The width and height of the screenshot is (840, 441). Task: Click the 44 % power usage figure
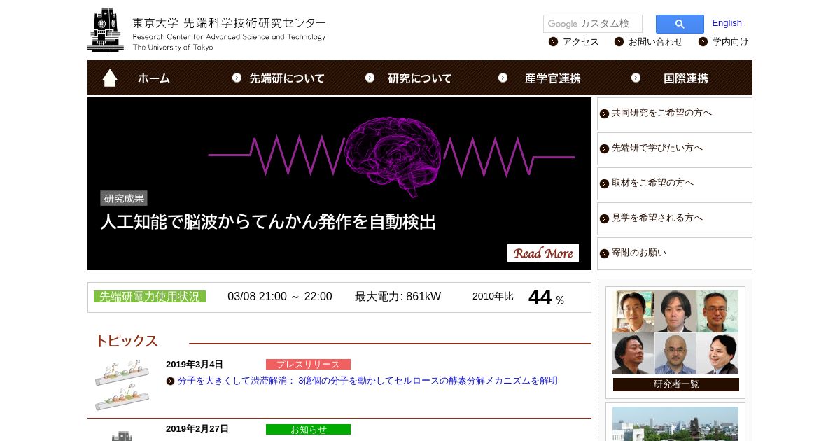[546, 297]
